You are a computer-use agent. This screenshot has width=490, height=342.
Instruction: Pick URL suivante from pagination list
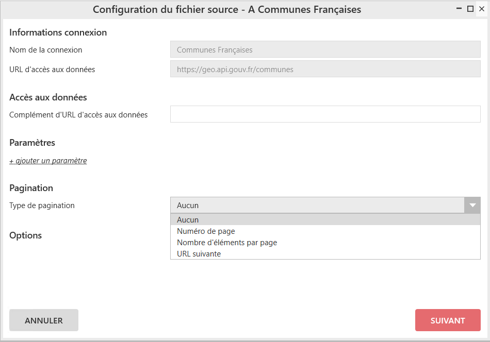click(x=199, y=254)
